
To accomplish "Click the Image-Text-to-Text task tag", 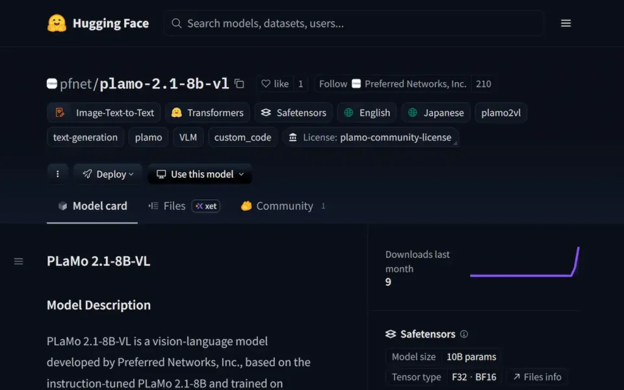I will coord(104,112).
